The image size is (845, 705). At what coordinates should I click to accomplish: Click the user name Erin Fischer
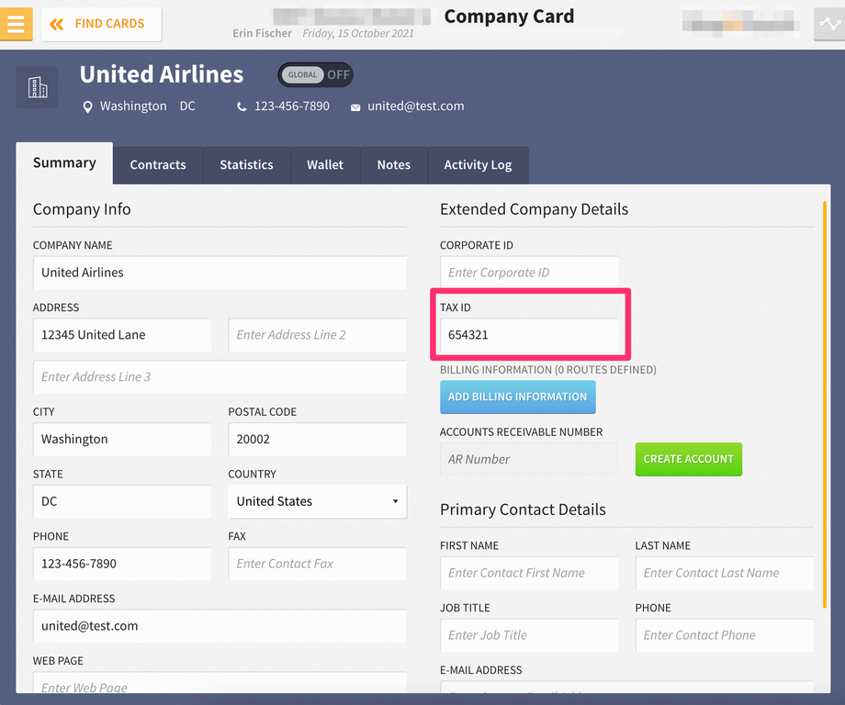coord(262,33)
